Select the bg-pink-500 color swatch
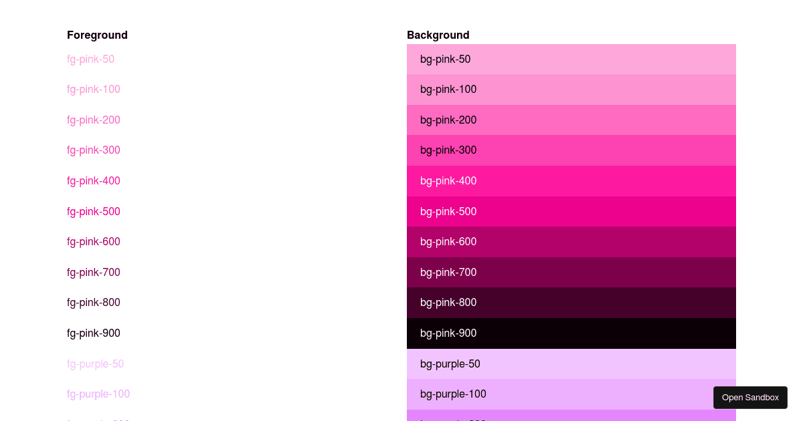The image size is (803, 421). (x=571, y=211)
